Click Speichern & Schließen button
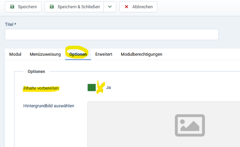This screenshot has height=147, width=240. point(74,7)
